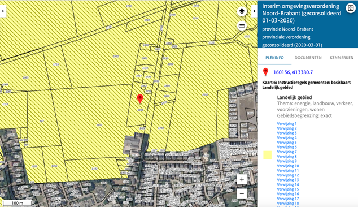Screen dimensions: 358x207
Task: Open the Verwijzing 5 link
Action: (x=287, y=143)
